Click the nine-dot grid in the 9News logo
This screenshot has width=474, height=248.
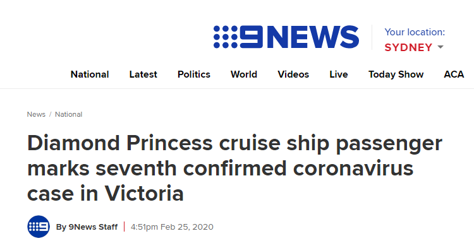225,37
